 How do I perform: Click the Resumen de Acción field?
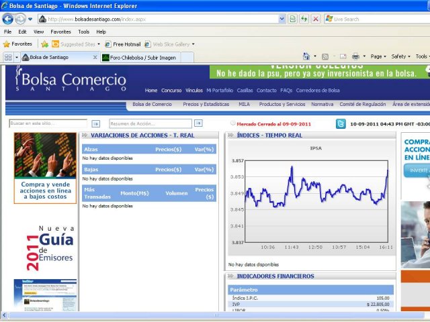point(150,123)
